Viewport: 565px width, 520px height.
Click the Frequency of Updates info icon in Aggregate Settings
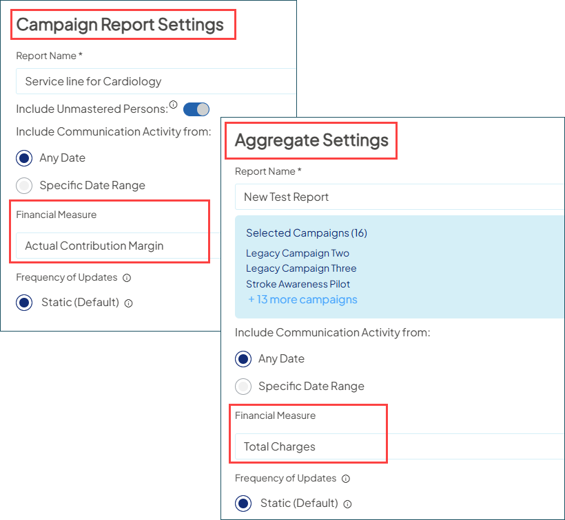[346, 478]
